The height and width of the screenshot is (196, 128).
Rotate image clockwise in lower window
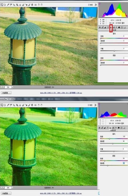[41, 105]
